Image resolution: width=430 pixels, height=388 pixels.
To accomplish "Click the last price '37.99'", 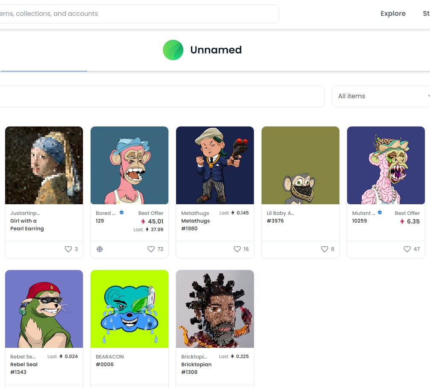I will coord(157,229).
